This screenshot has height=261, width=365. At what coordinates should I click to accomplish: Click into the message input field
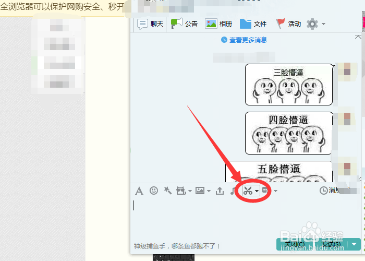pos(246,218)
